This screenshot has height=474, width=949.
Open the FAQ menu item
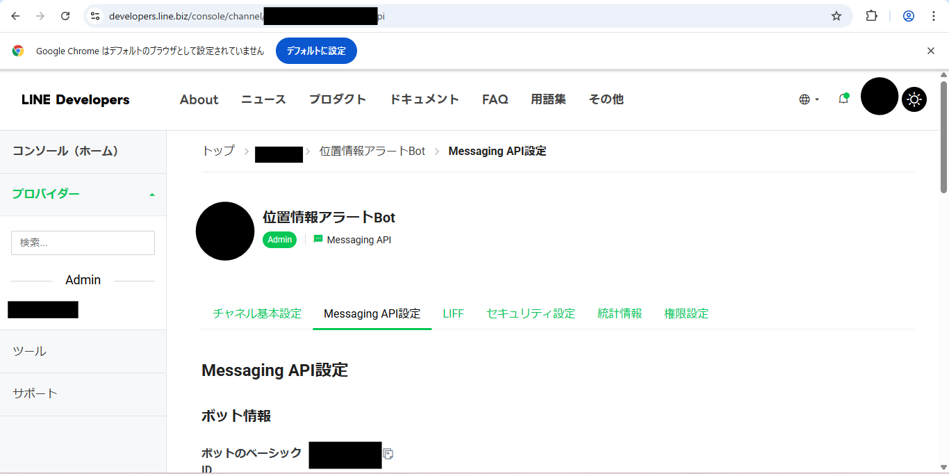[x=495, y=99]
